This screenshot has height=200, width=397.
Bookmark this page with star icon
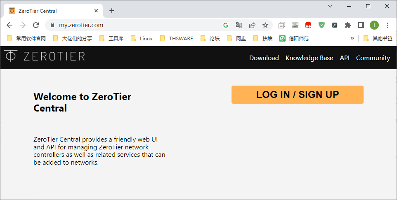(x=265, y=25)
